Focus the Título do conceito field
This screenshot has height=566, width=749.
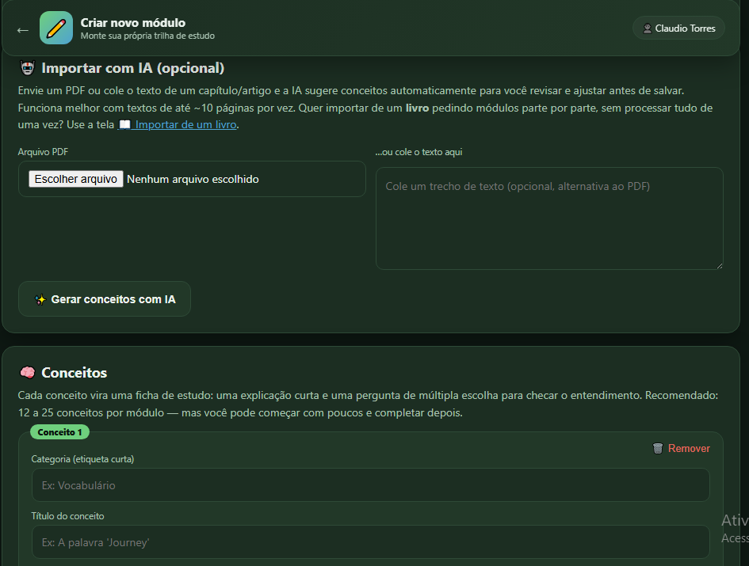[371, 541]
